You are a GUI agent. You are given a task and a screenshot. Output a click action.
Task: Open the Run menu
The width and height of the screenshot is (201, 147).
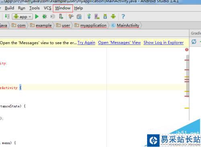[22, 8]
